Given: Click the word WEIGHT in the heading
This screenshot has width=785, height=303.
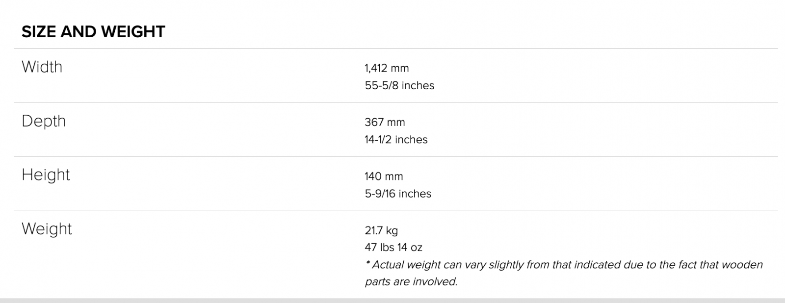Looking at the screenshot, I should (133, 32).
